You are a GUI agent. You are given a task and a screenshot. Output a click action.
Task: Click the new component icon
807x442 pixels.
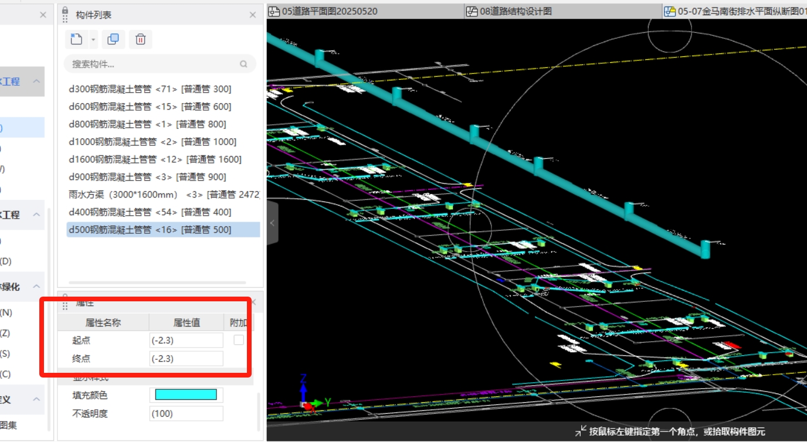[x=76, y=39]
